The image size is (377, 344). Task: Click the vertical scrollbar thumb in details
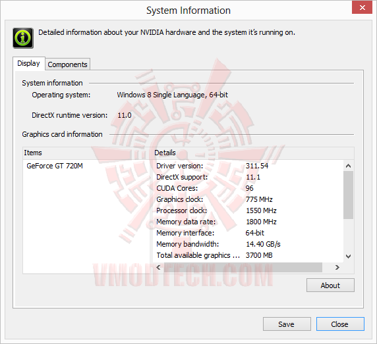click(348, 195)
